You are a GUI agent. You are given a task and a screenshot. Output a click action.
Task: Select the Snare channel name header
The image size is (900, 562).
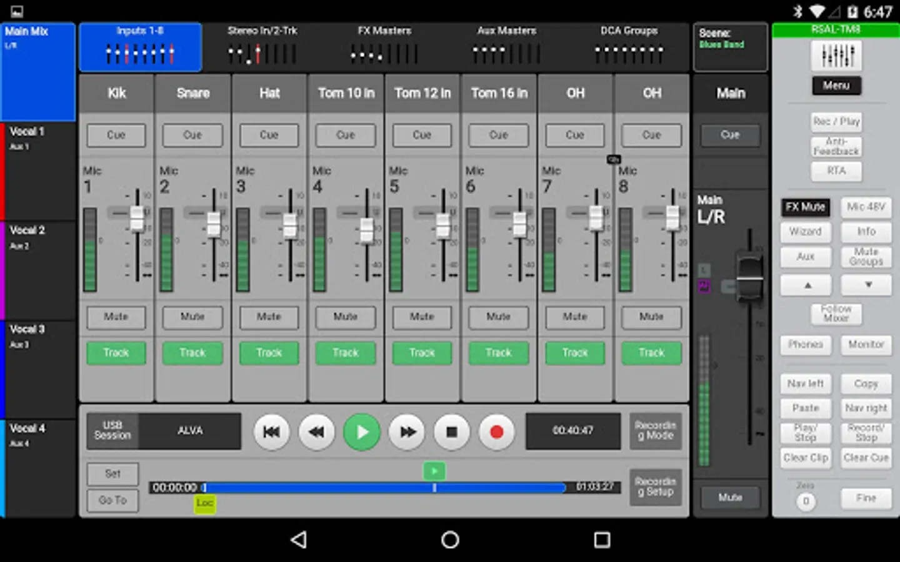(x=192, y=93)
